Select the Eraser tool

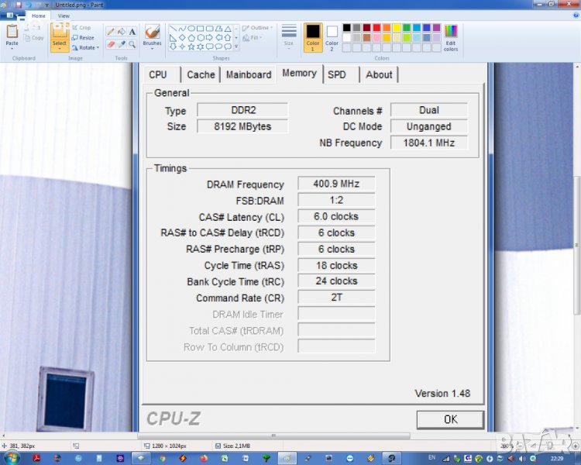coord(110,44)
